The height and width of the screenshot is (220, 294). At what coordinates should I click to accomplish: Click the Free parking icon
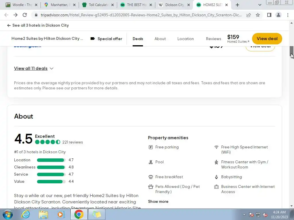pos(150,147)
